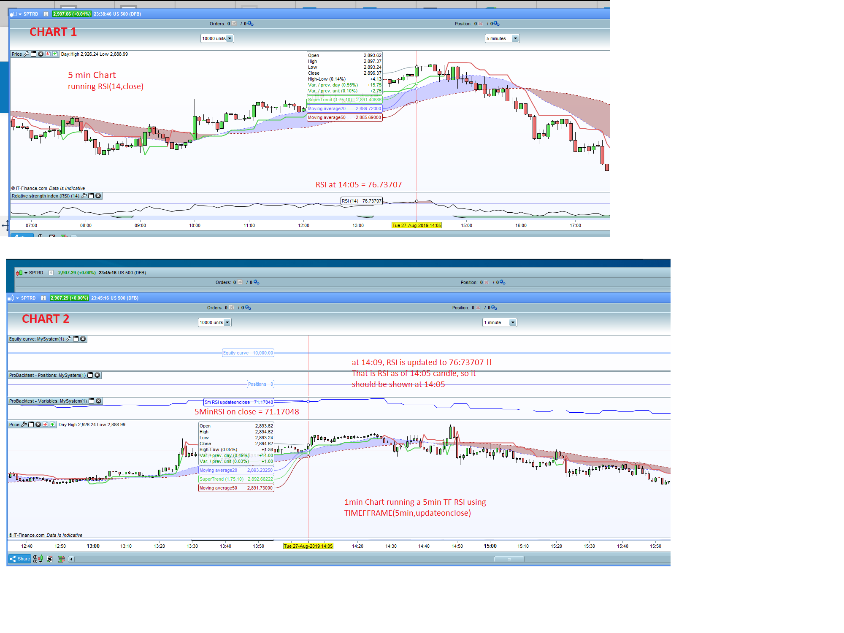Screen dimensions: 844x633
Task: Close the RSI (14) indicator panel
Action: click(98, 196)
